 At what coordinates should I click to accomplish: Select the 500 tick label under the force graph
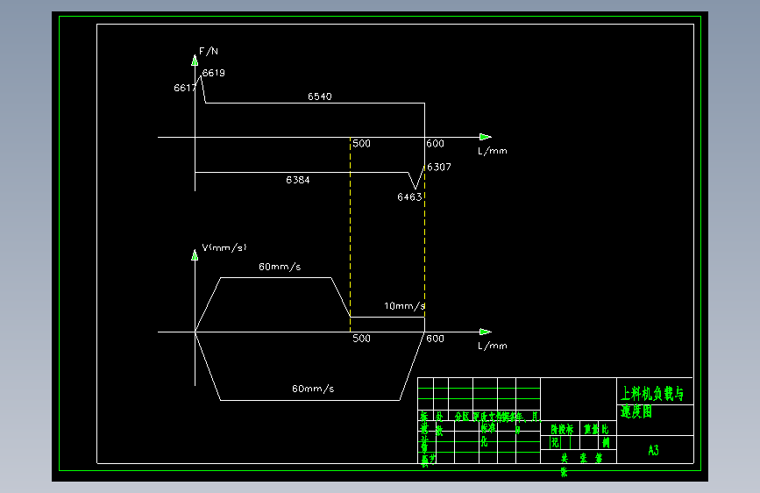tap(361, 144)
